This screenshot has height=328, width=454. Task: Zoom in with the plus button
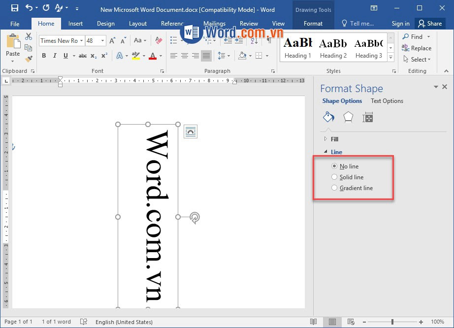(x=421, y=322)
